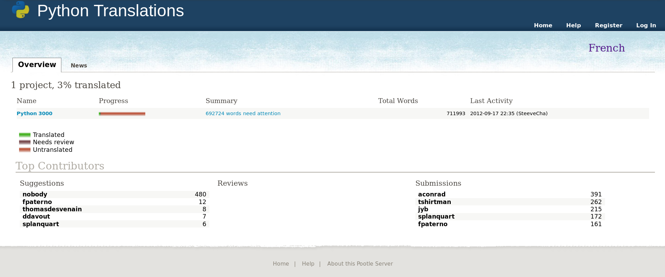Click the French language heading
Viewport: 665px width, 277px height.
click(x=606, y=48)
